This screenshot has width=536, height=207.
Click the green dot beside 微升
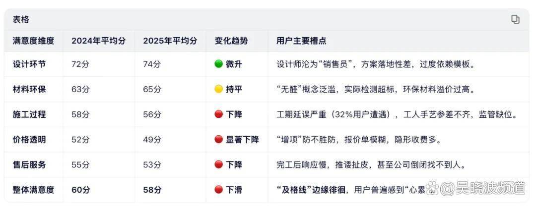click(x=218, y=64)
